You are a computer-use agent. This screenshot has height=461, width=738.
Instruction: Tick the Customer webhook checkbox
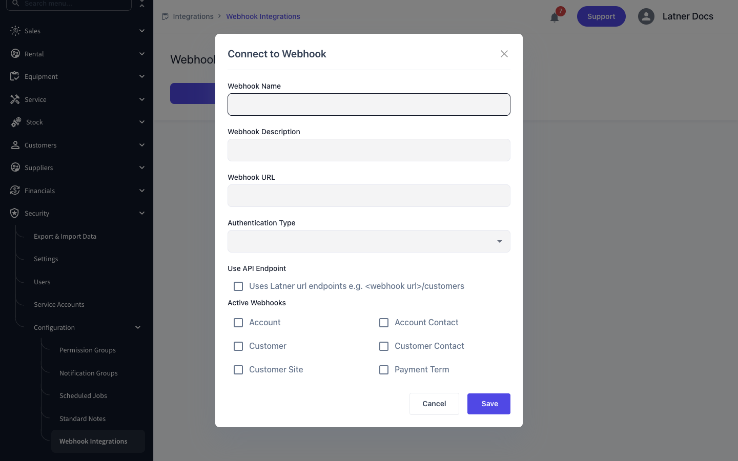[238, 346]
